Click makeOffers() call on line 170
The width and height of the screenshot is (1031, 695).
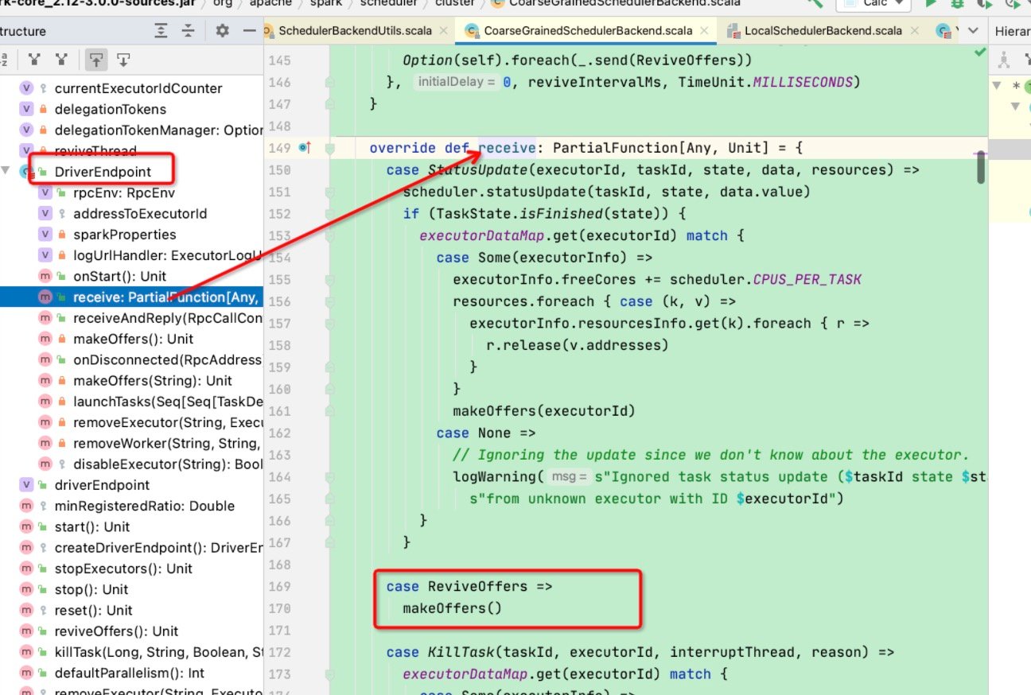(453, 608)
